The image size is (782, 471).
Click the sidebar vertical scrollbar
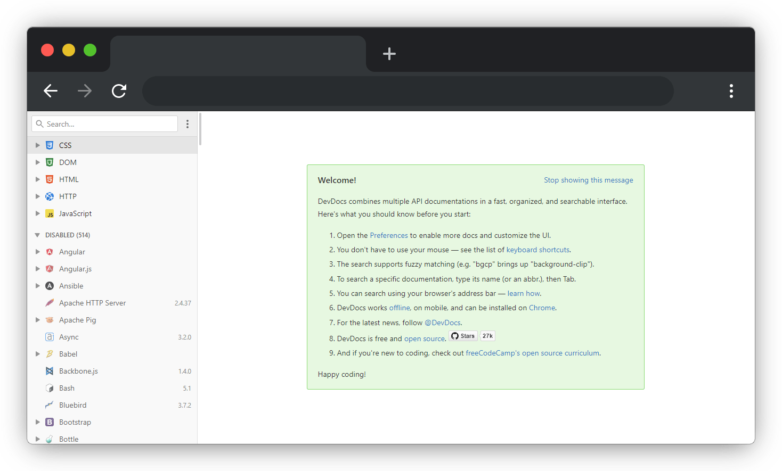click(200, 129)
